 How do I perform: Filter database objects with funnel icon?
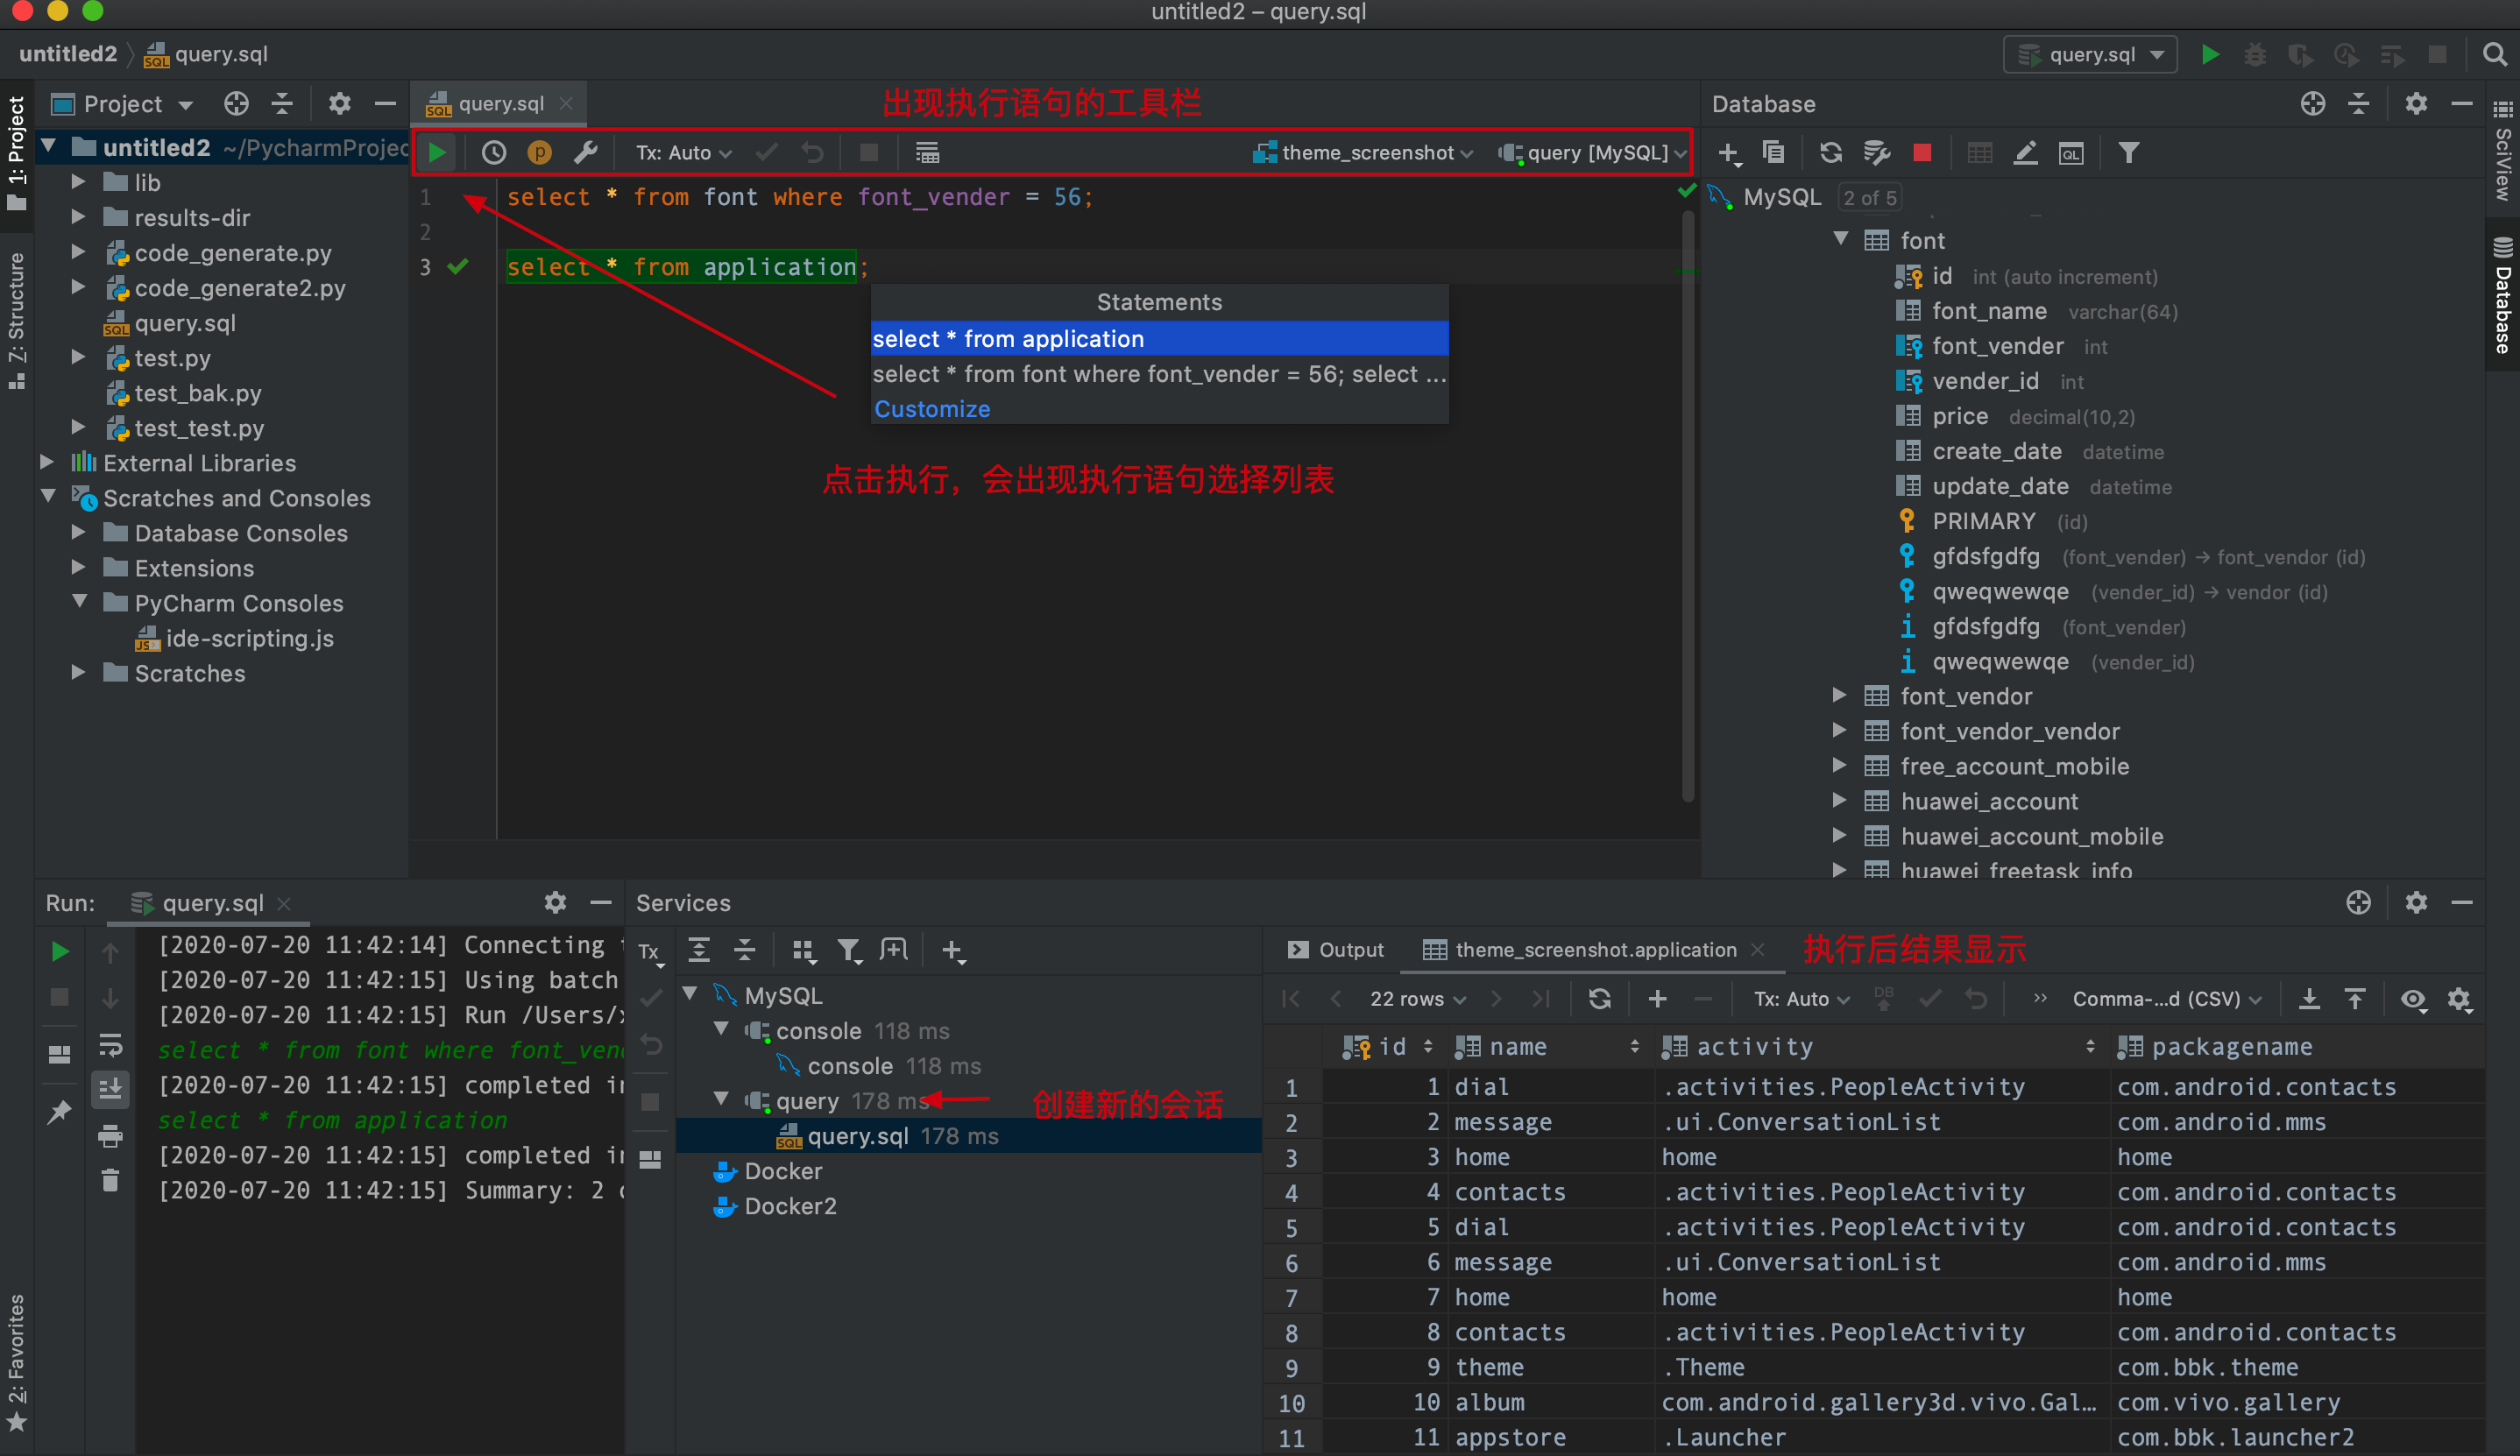point(2129,153)
